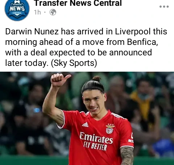
Task: Click the (Sky Sports) source text
Action: pyautogui.click(x=74, y=63)
